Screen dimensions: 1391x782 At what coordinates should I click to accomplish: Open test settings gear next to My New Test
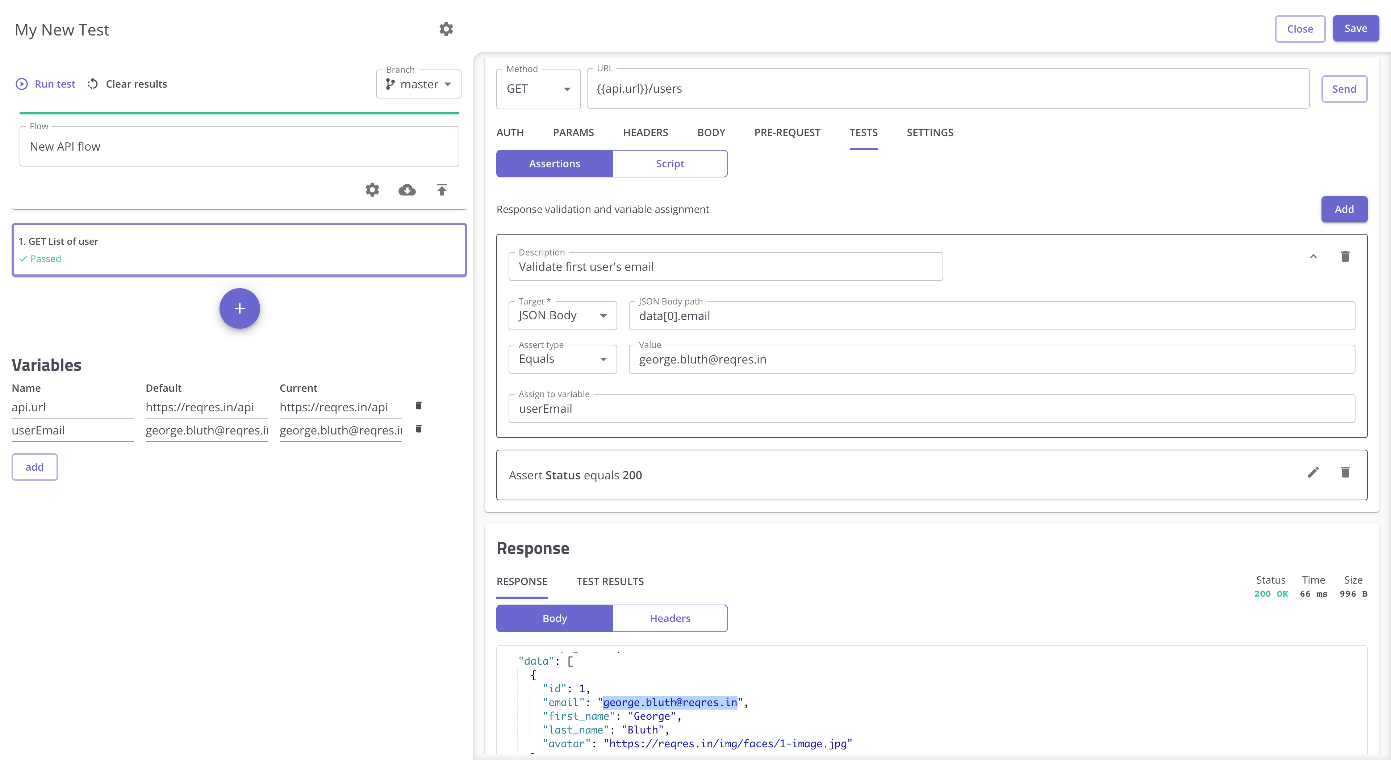pyautogui.click(x=446, y=29)
